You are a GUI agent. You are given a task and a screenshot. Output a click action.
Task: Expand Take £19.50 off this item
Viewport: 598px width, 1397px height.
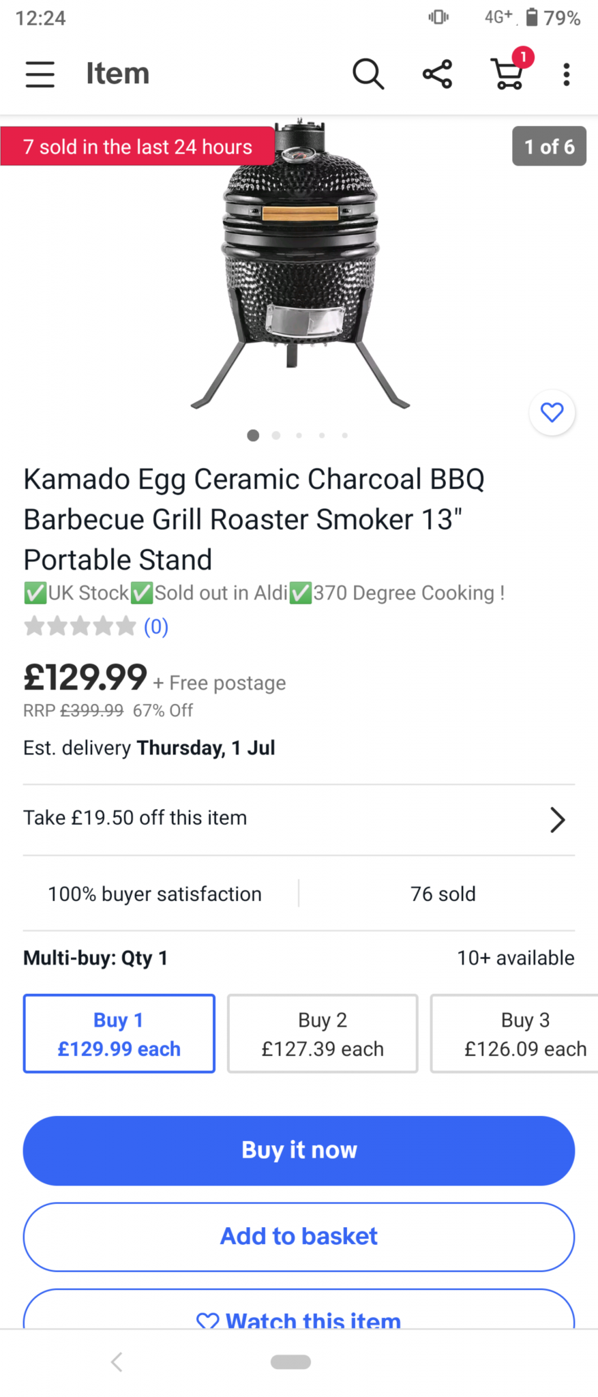pyautogui.click(x=299, y=819)
